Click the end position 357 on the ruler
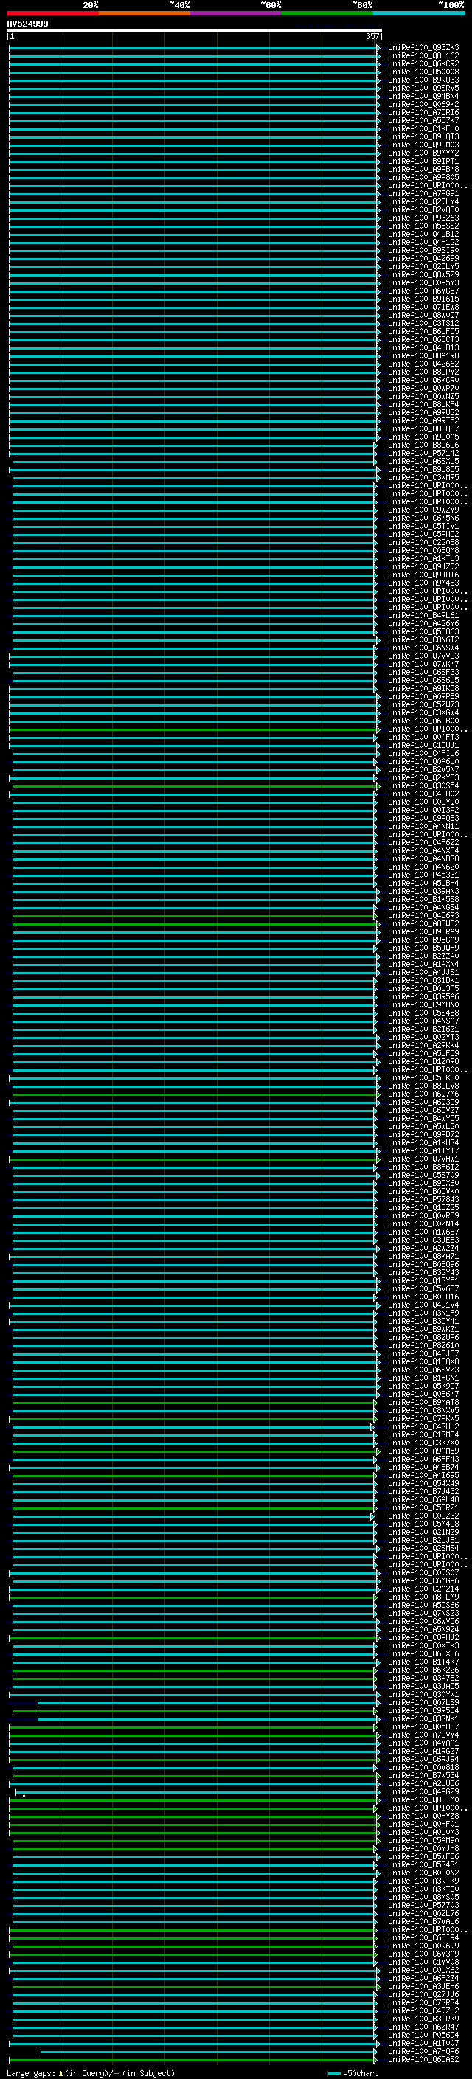The height and width of the screenshot is (2079, 472). pos(372,36)
